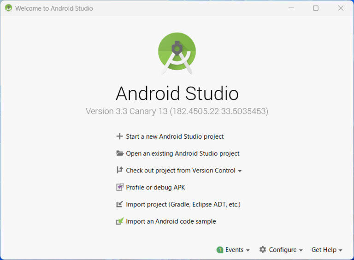Click the title bar Android Studio icon
The width and height of the screenshot is (354, 260).
click(x=8, y=8)
